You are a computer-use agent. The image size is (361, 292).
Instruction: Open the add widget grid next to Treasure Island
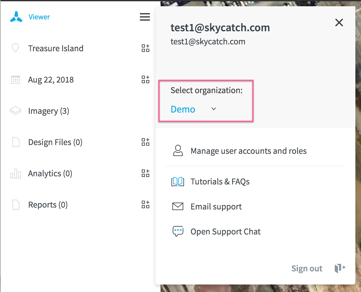(x=145, y=48)
